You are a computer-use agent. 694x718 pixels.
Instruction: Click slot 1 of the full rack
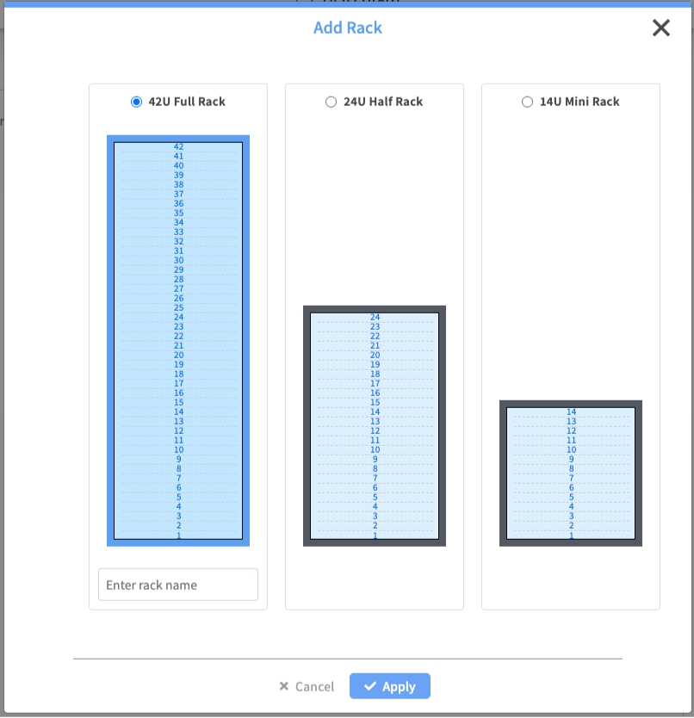coord(178,535)
